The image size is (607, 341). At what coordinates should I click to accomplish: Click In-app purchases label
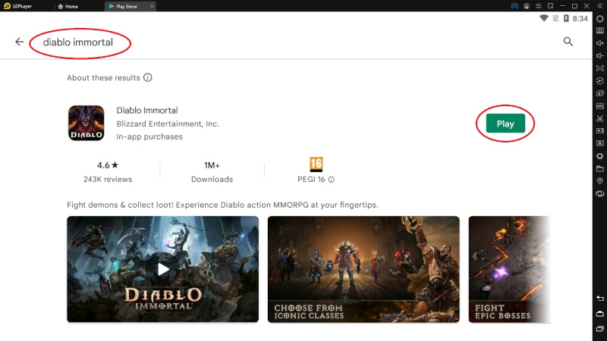tap(149, 136)
